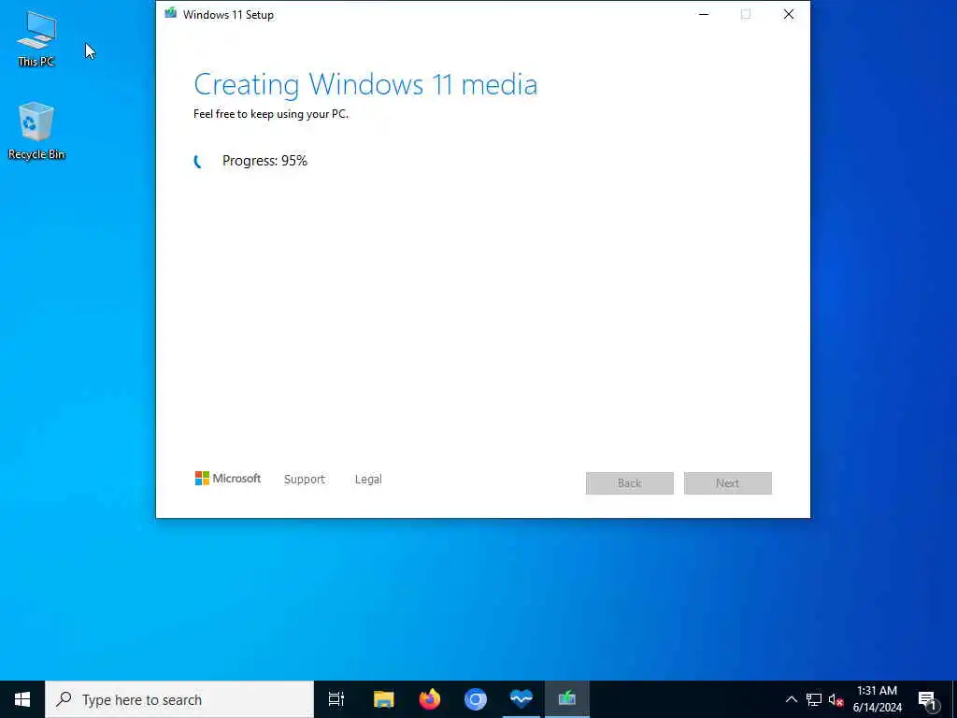957x718 pixels.
Task: Open the clock and date flyout
Action: pyautogui.click(x=877, y=699)
